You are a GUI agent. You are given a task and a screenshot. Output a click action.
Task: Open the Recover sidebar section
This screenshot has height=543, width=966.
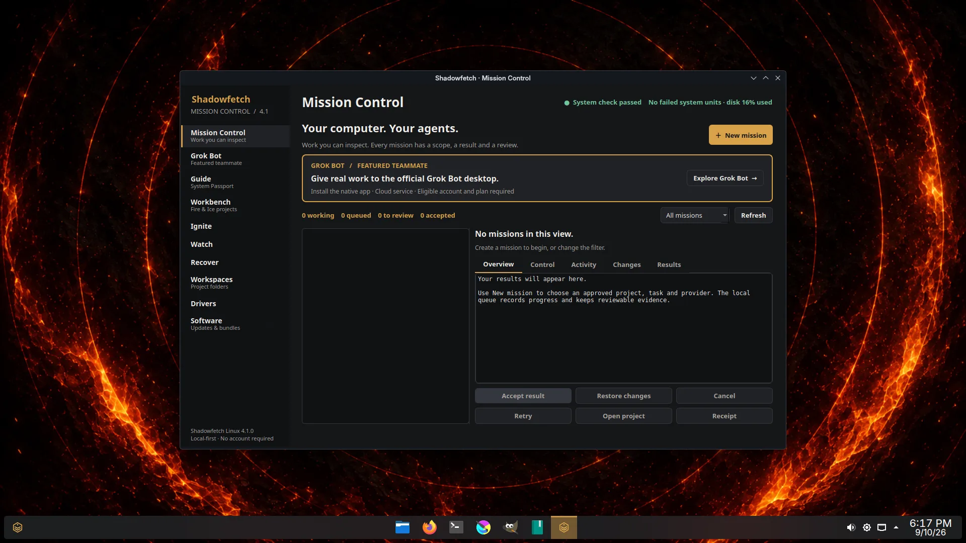coord(235,262)
